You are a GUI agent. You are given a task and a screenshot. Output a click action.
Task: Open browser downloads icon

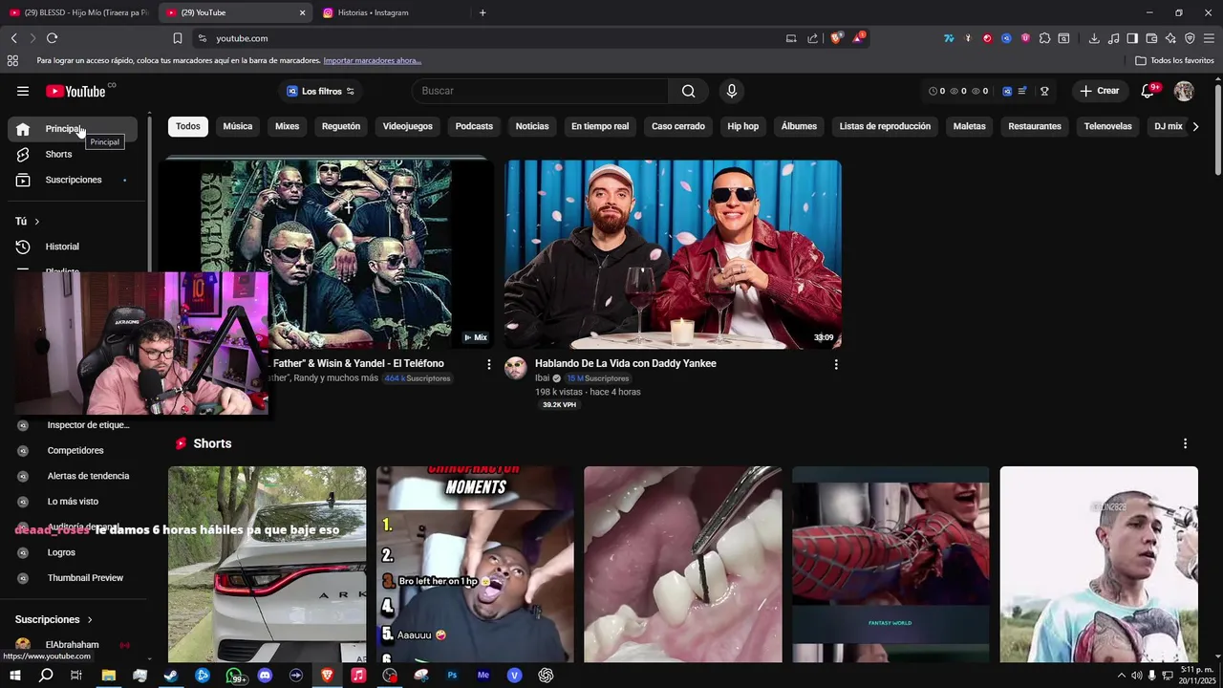tap(1094, 38)
